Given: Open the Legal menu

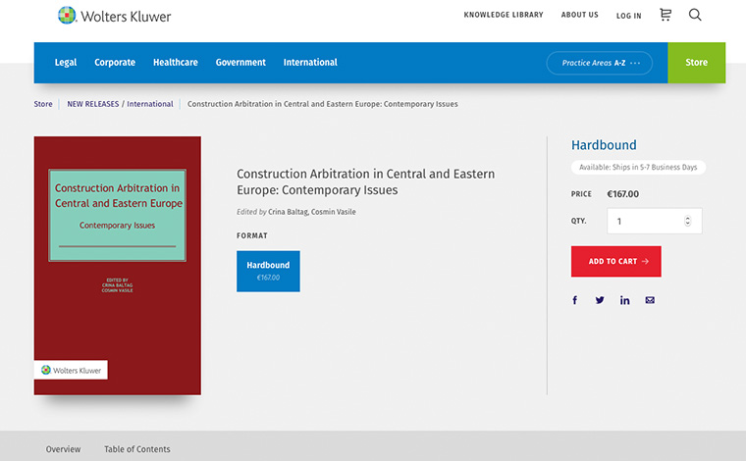Looking at the screenshot, I should 66,63.
